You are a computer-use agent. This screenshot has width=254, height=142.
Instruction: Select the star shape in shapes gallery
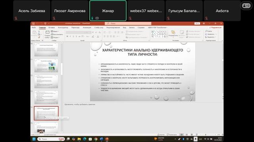(165, 37)
